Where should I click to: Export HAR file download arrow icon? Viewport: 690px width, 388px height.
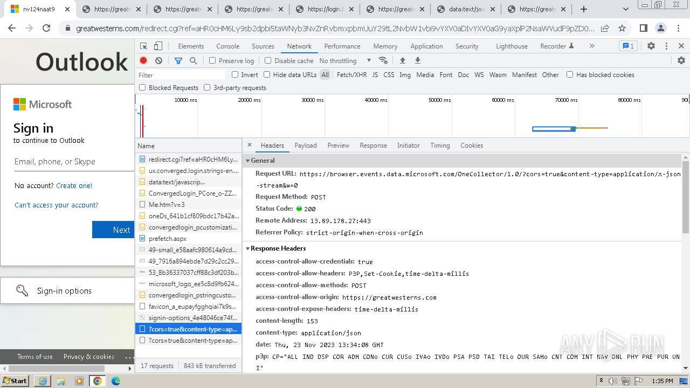(x=417, y=61)
